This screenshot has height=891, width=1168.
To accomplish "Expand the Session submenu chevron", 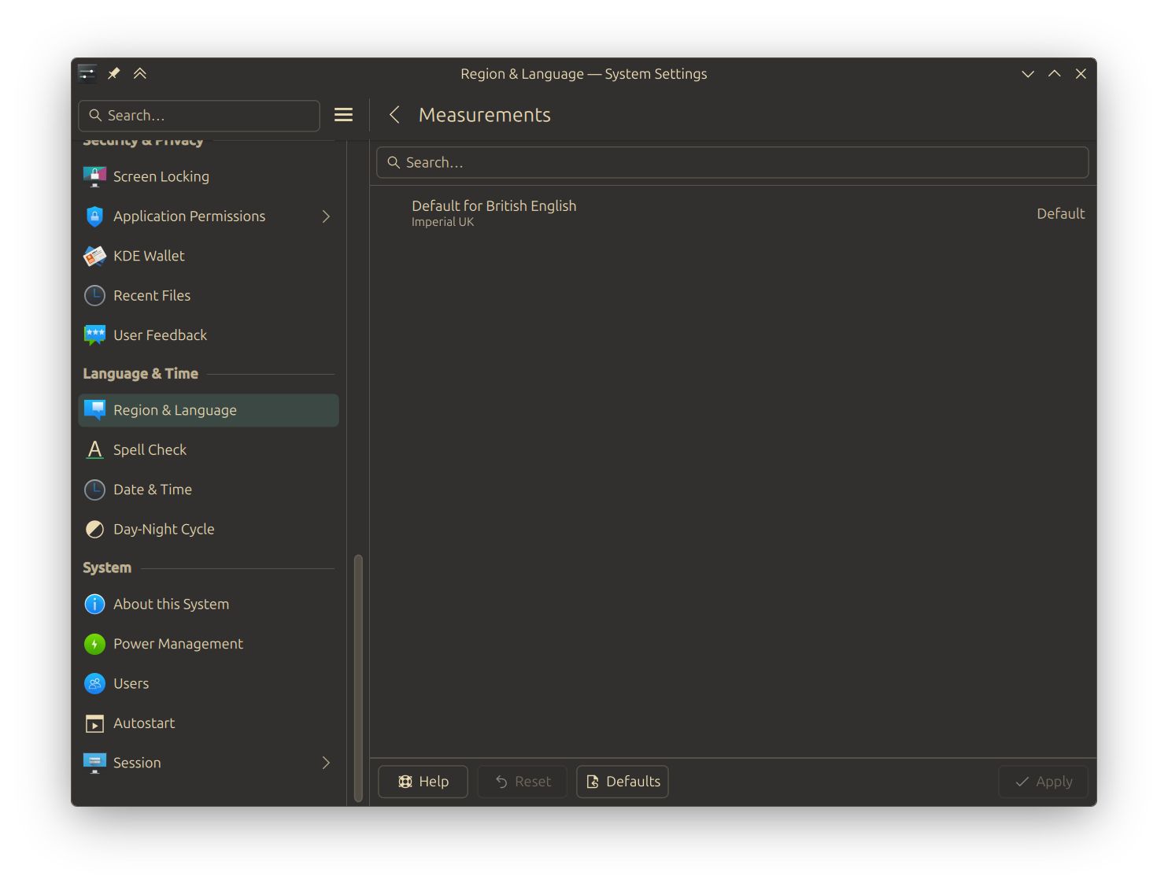I will click(x=326, y=763).
